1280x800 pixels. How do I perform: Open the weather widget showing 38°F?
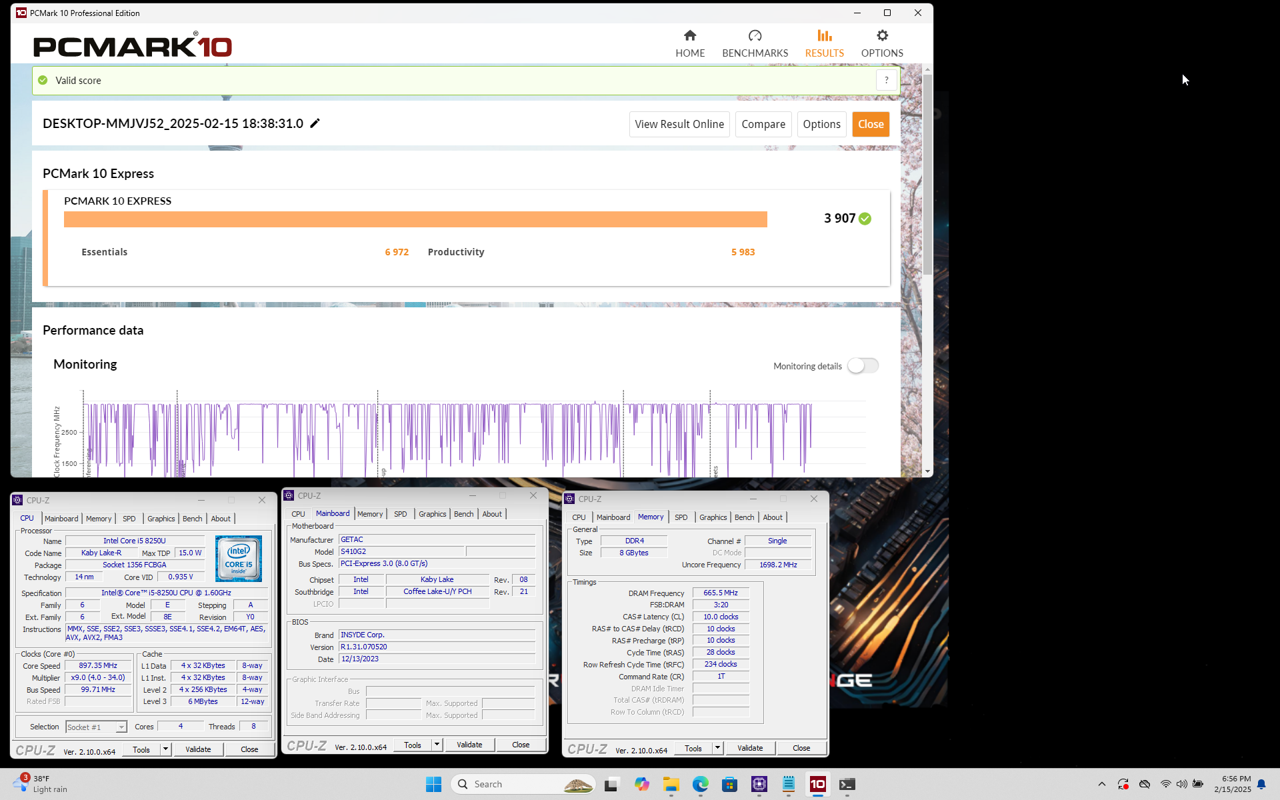[41, 784]
